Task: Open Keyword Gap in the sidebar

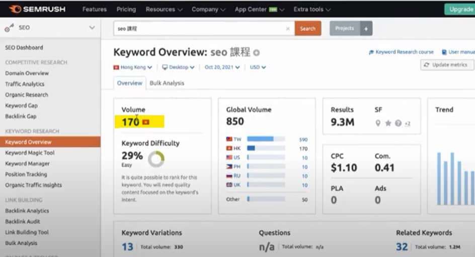Action: (21, 105)
